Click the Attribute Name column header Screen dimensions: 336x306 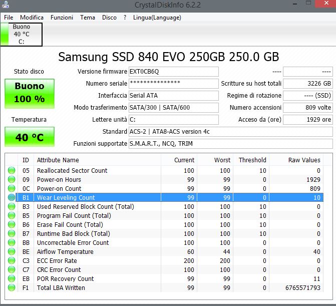(97, 160)
